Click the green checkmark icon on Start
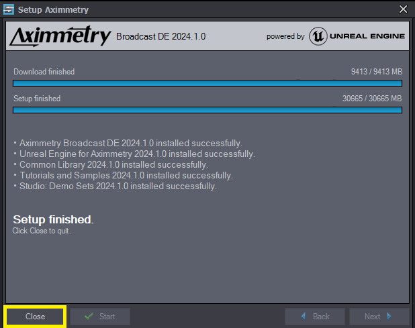 [89, 317]
